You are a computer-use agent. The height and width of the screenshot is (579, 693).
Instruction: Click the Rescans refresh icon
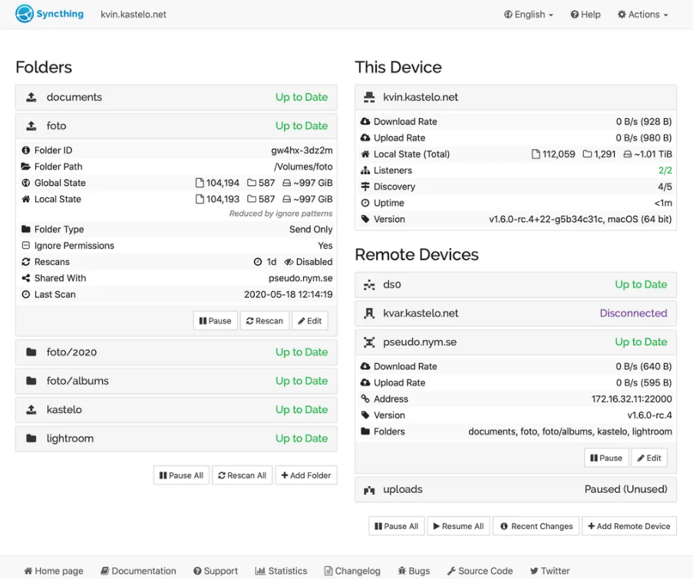pyautogui.click(x=25, y=262)
